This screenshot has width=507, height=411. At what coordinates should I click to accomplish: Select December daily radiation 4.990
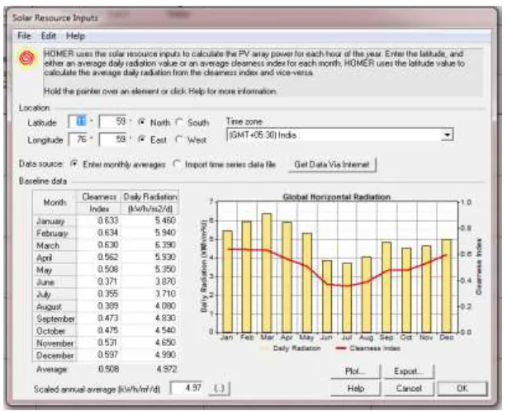(149, 355)
